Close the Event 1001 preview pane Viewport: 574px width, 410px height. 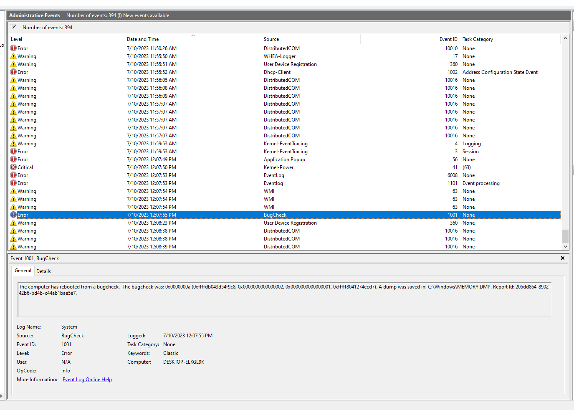563,258
